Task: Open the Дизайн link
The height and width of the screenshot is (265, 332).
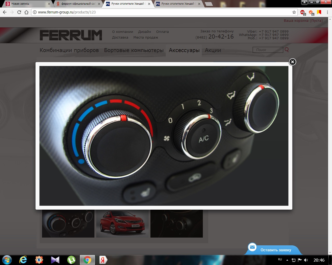Action: pos(144,32)
